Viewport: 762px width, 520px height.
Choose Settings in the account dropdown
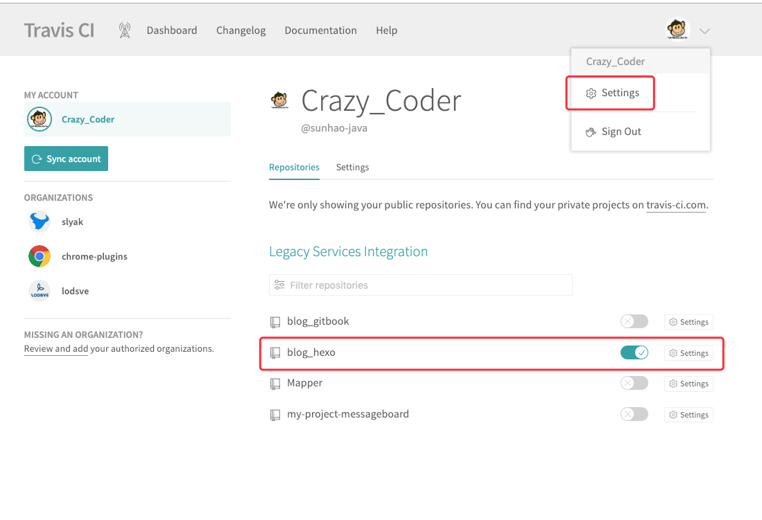[612, 93]
